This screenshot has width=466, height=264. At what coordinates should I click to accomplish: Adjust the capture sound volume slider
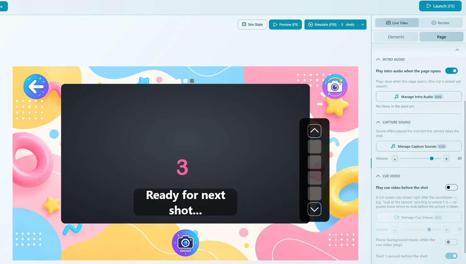pos(420,158)
